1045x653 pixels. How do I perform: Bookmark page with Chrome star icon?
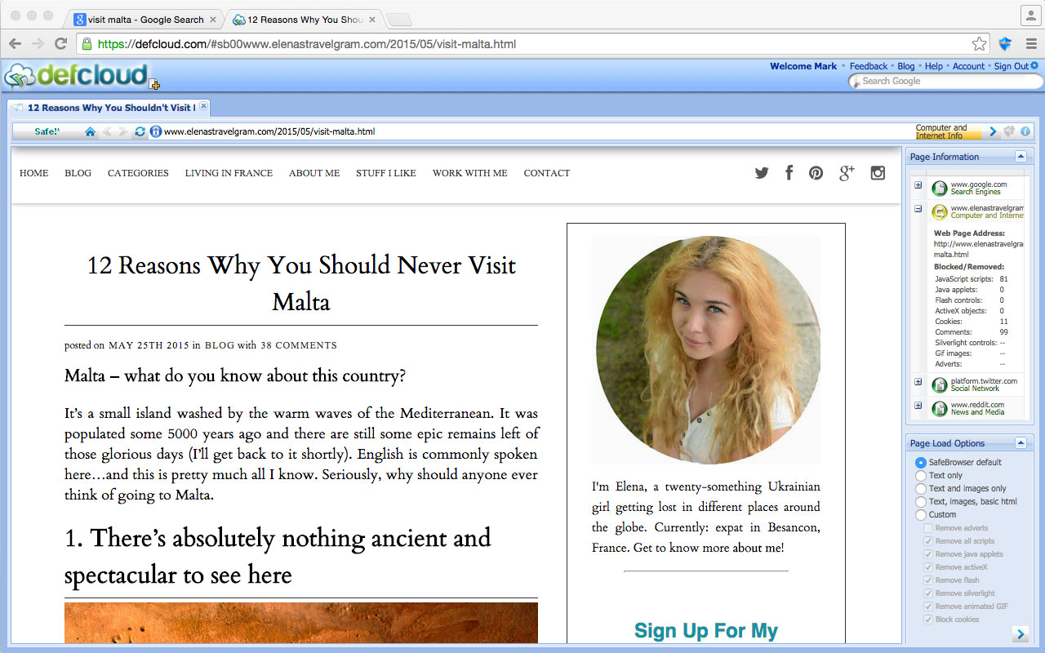click(979, 44)
